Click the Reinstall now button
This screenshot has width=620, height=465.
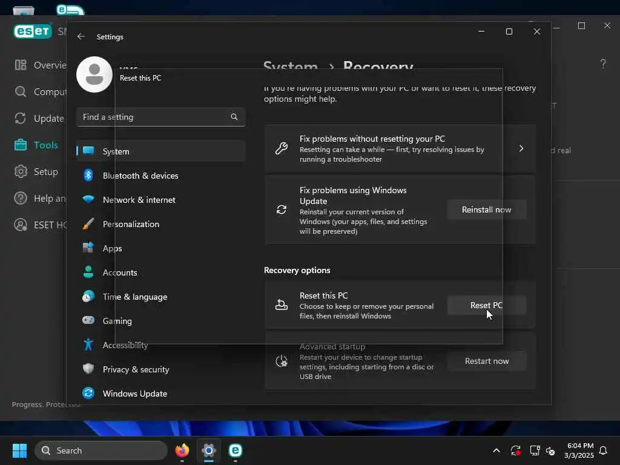pyautogui.click(x=487, y=209)
